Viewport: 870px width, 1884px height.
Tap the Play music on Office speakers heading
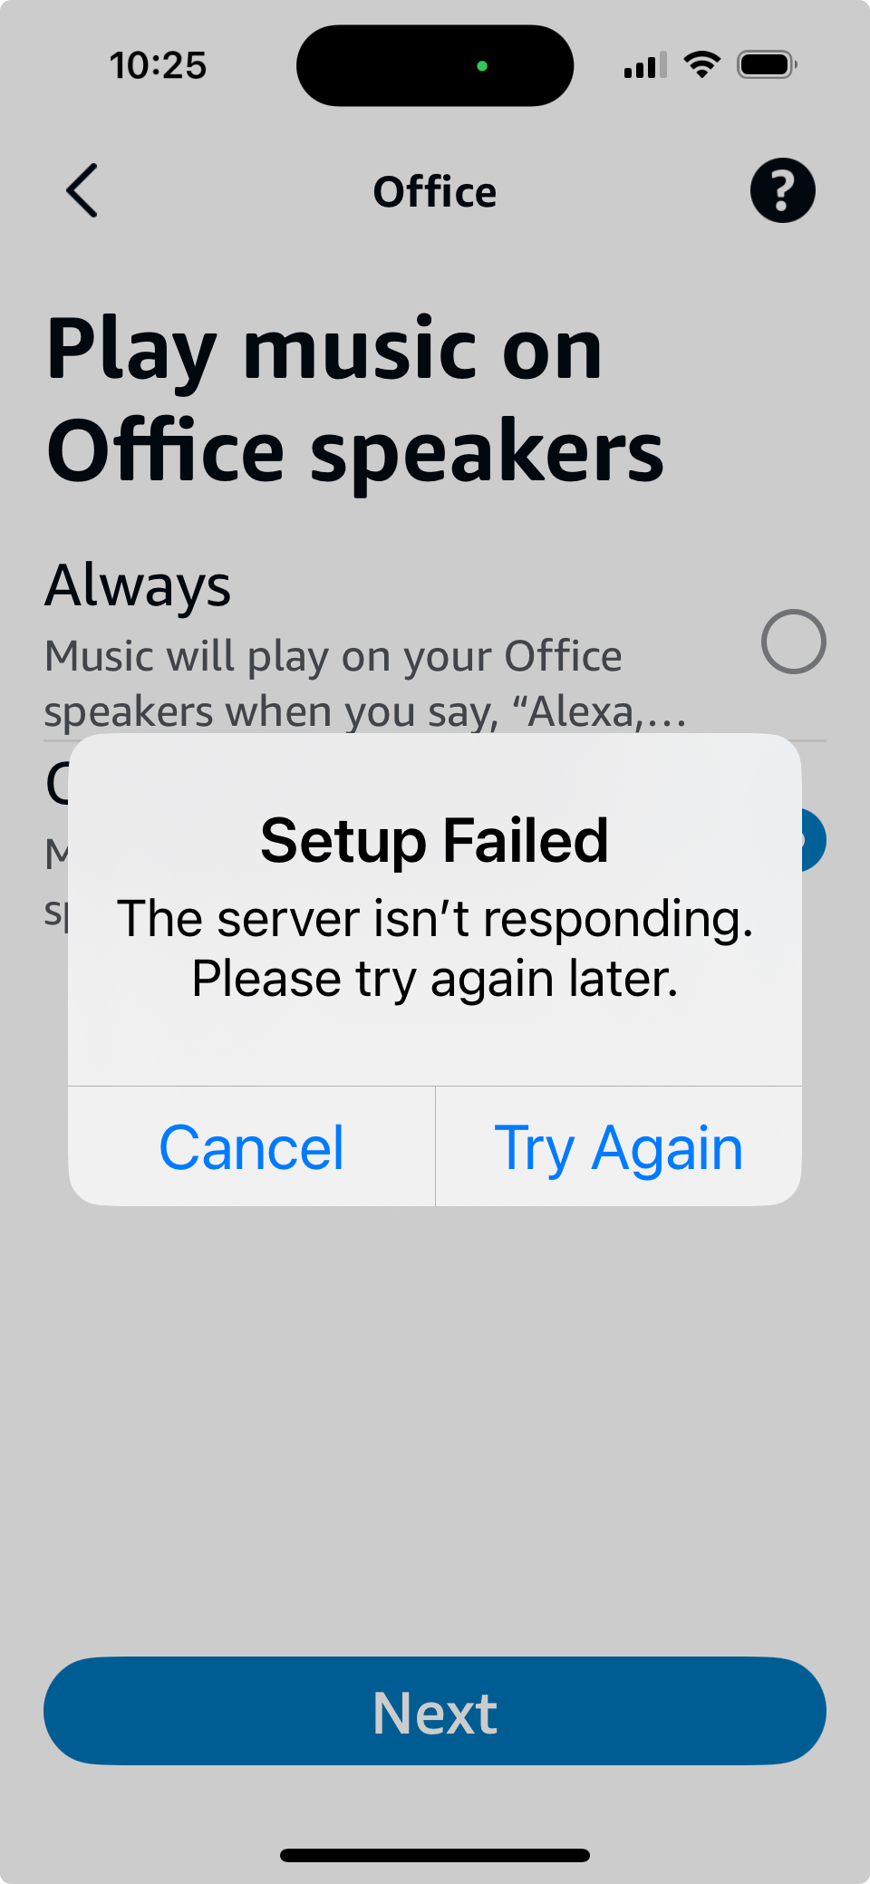pyautogui.click(x=355, y=400)
